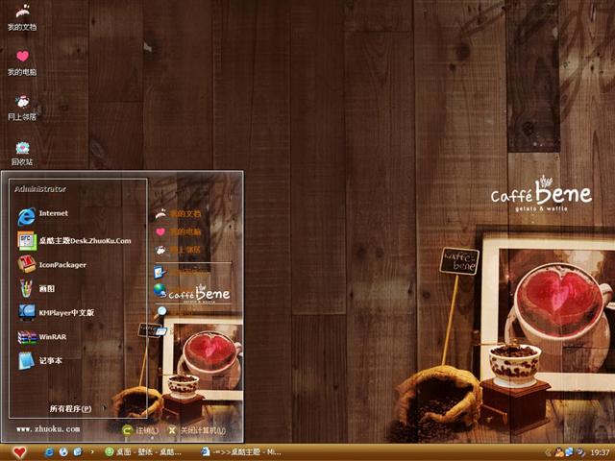Open control panel icon in Start menu right panel
Screen dimensions: 615x461
[160, 272]
